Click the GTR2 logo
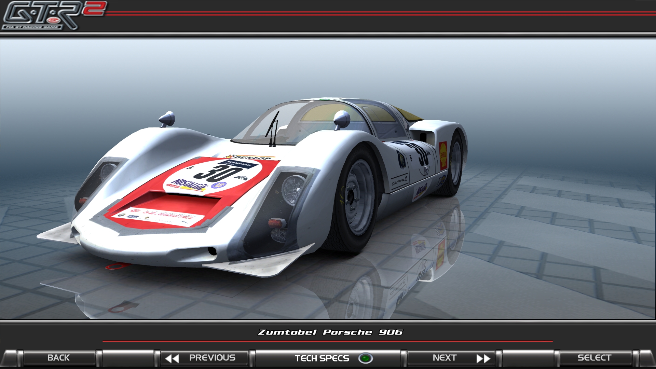 pyautogui.click(x=54, y=15)
